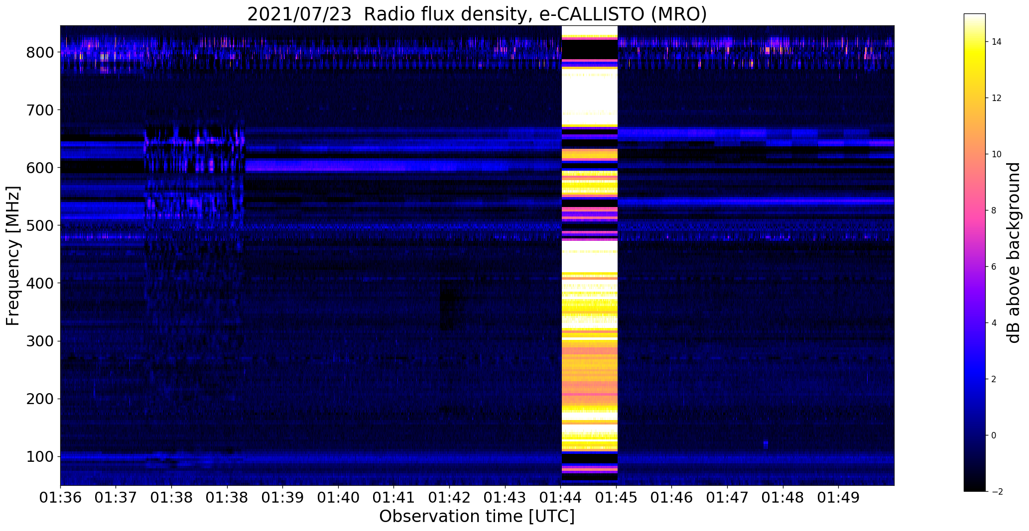Click the 300 frequency tick label

click(39, 341)
